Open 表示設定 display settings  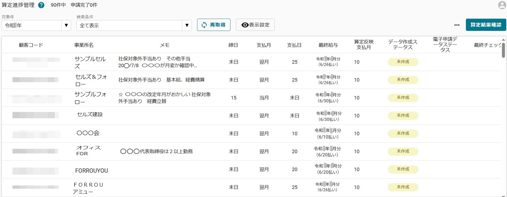tap(255, 25)
